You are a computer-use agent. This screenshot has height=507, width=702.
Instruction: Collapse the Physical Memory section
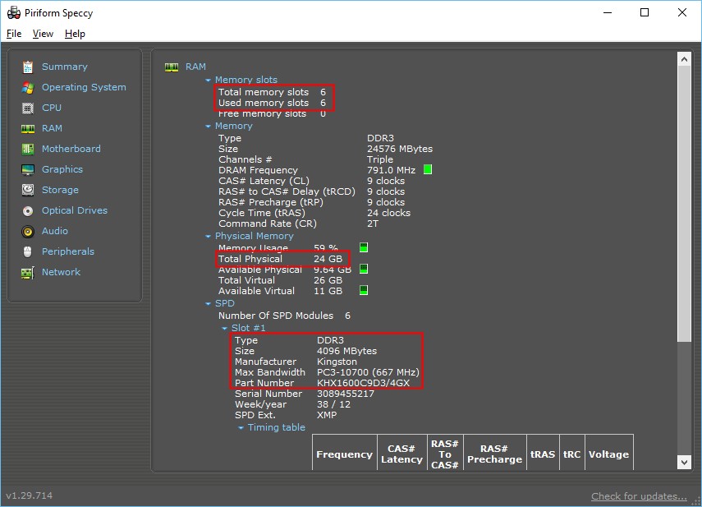208,237
